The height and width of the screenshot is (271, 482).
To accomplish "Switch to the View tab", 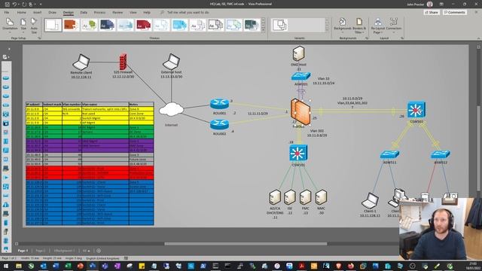I will [x=133, y=12].
